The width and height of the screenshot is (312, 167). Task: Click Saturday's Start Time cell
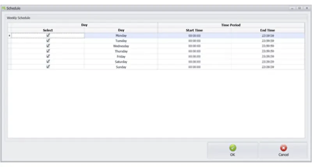194,62
